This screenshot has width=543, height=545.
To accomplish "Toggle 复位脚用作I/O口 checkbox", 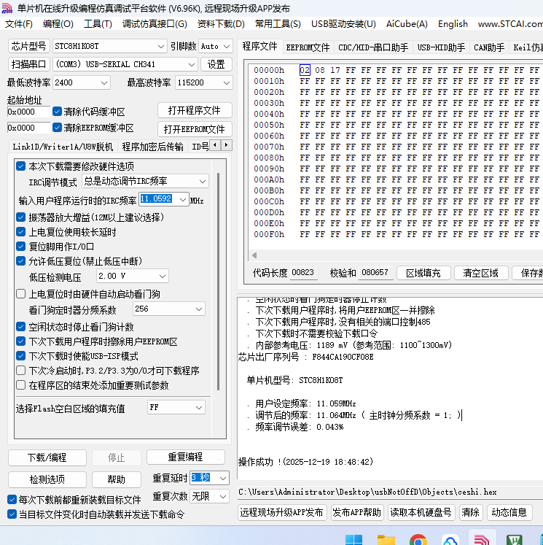I will click(21, 247).
